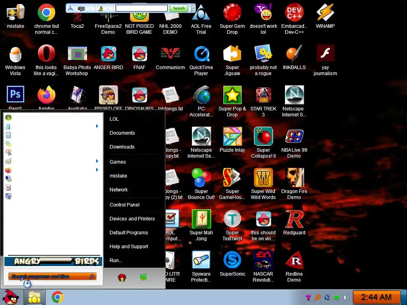Click Help and Support in Start menu
The image size is (407, 305).
click(129, 246)
